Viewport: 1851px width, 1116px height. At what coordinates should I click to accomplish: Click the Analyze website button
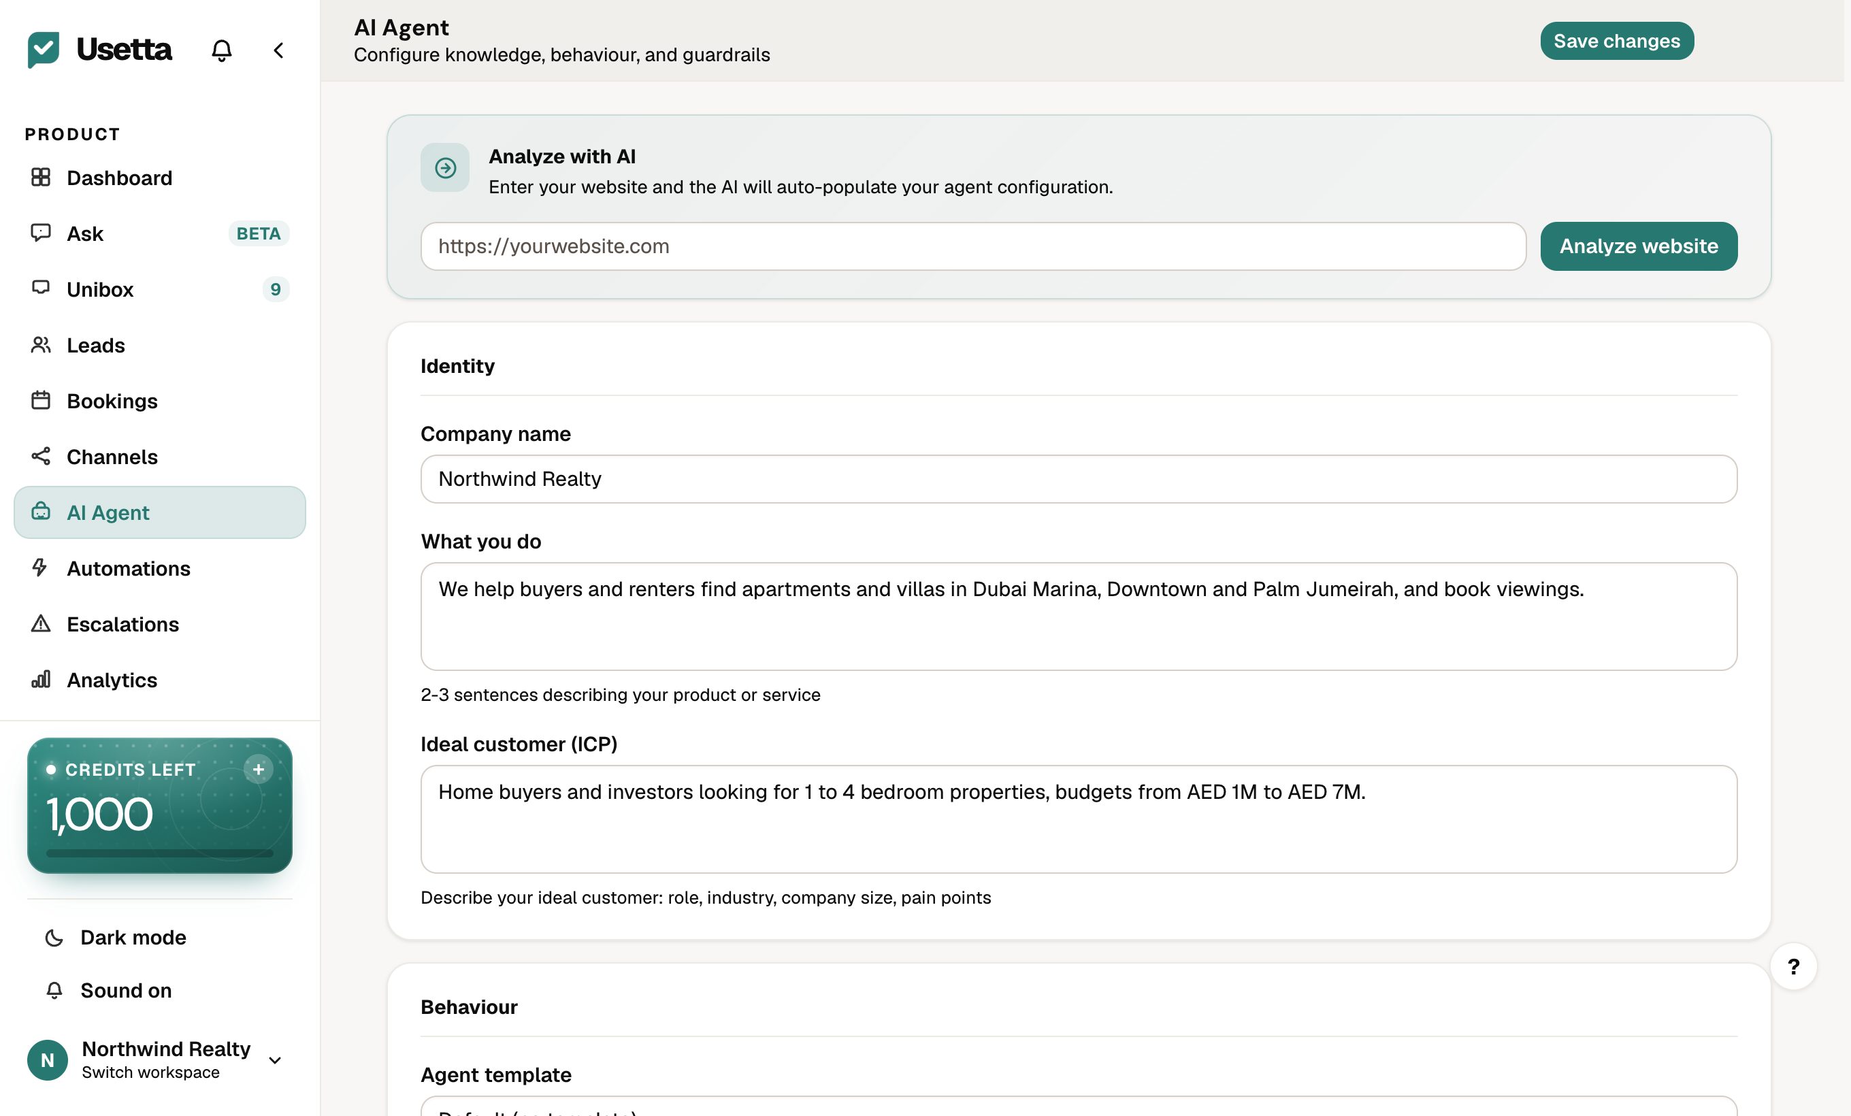[1639, 246]
